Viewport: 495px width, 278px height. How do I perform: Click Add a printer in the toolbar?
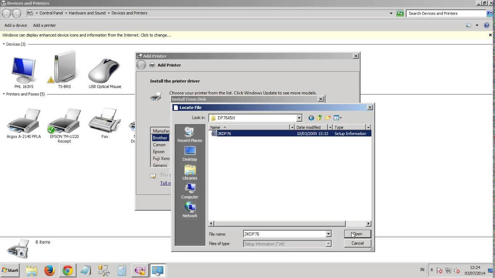(x=44, y=25)
